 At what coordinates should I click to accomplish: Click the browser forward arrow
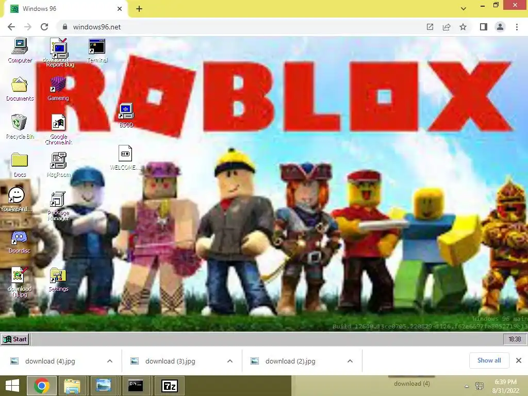point(28,27)
